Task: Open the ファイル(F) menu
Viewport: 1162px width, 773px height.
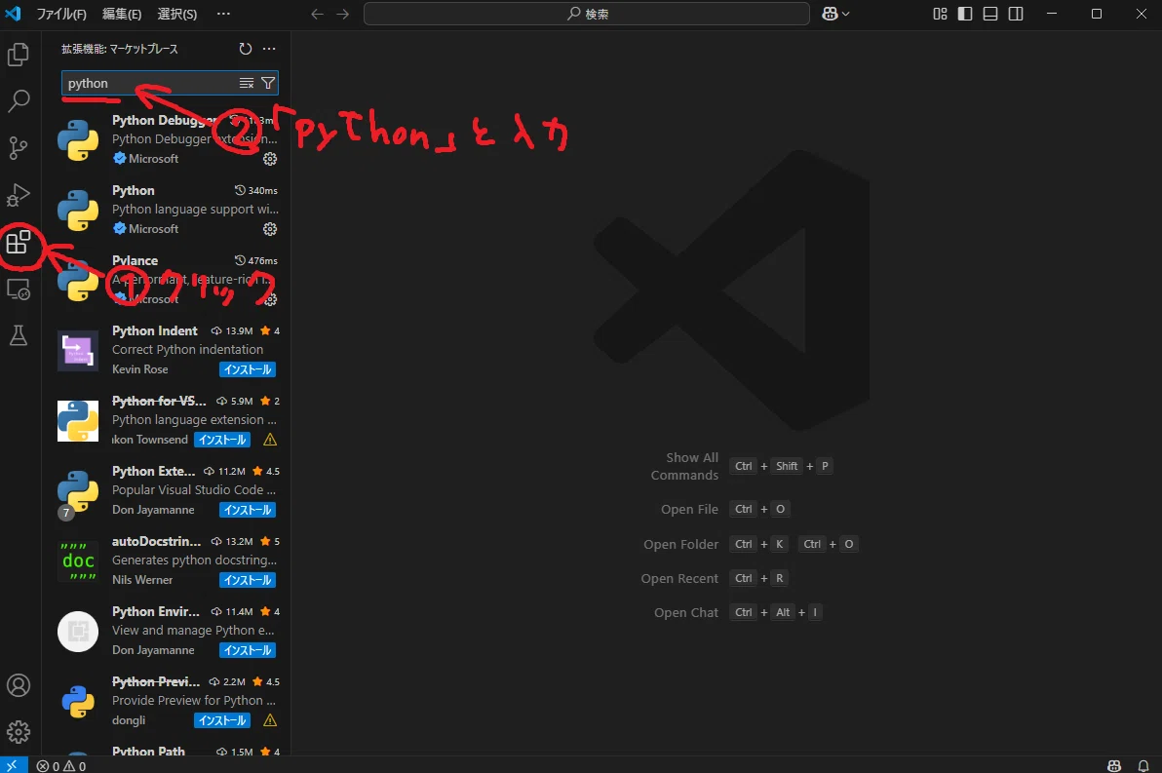Action: 61,14
